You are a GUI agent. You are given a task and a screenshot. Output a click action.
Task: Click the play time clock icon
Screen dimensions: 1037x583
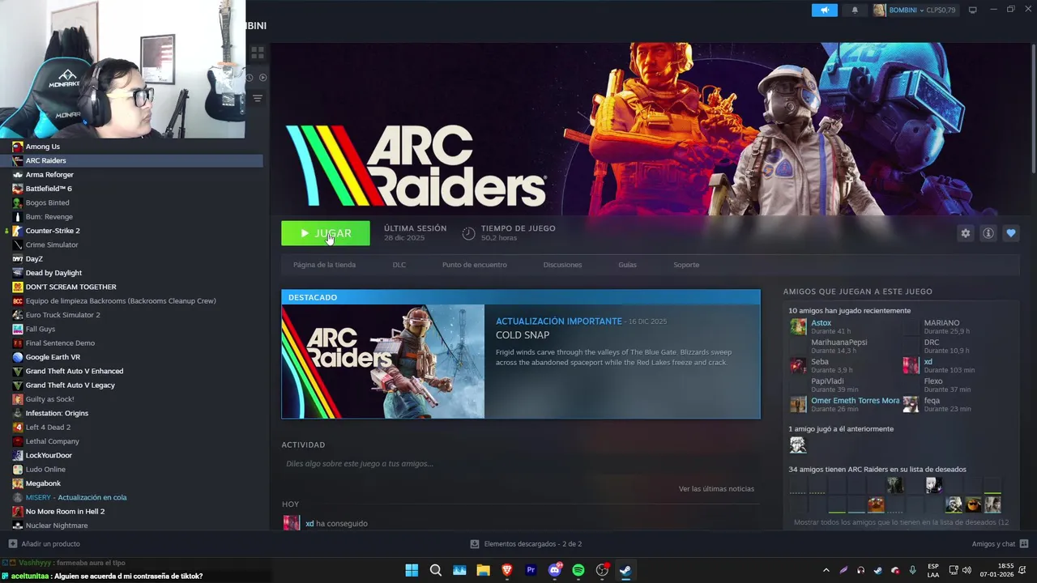468,233
